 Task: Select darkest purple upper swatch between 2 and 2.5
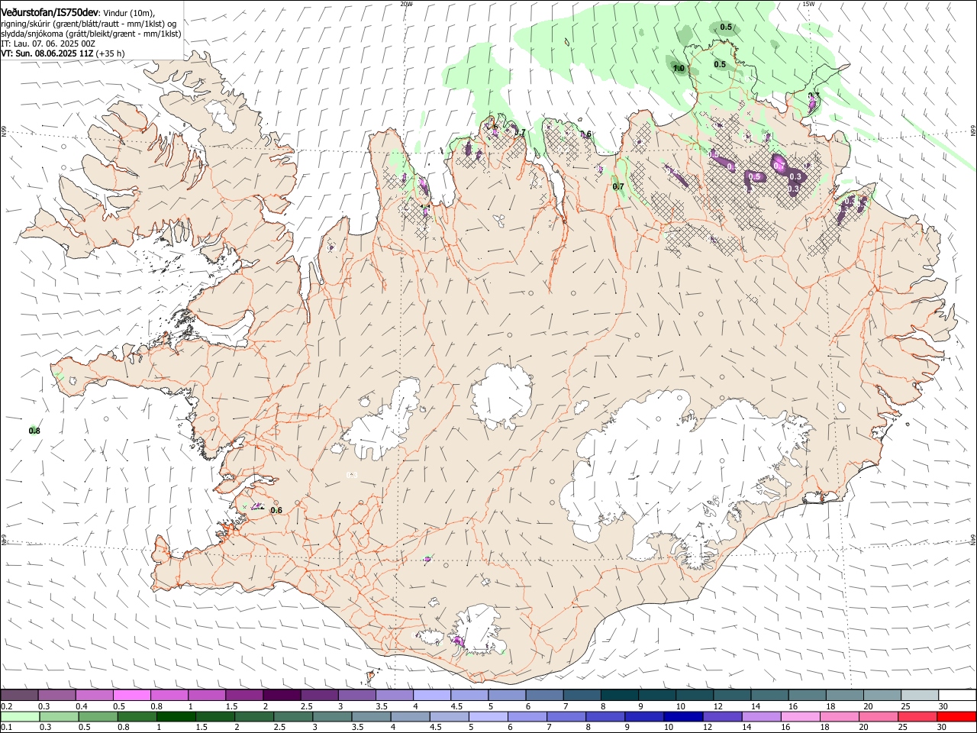(282, 696)
